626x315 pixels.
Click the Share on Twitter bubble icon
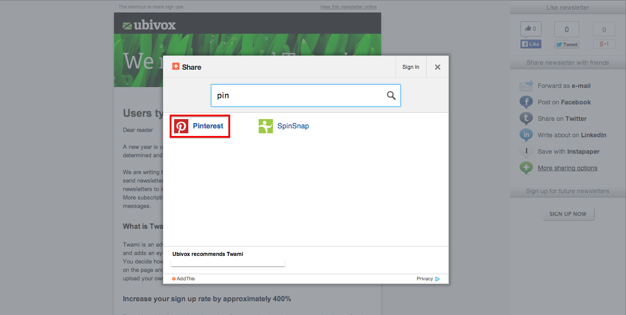(x=526, y=119)
